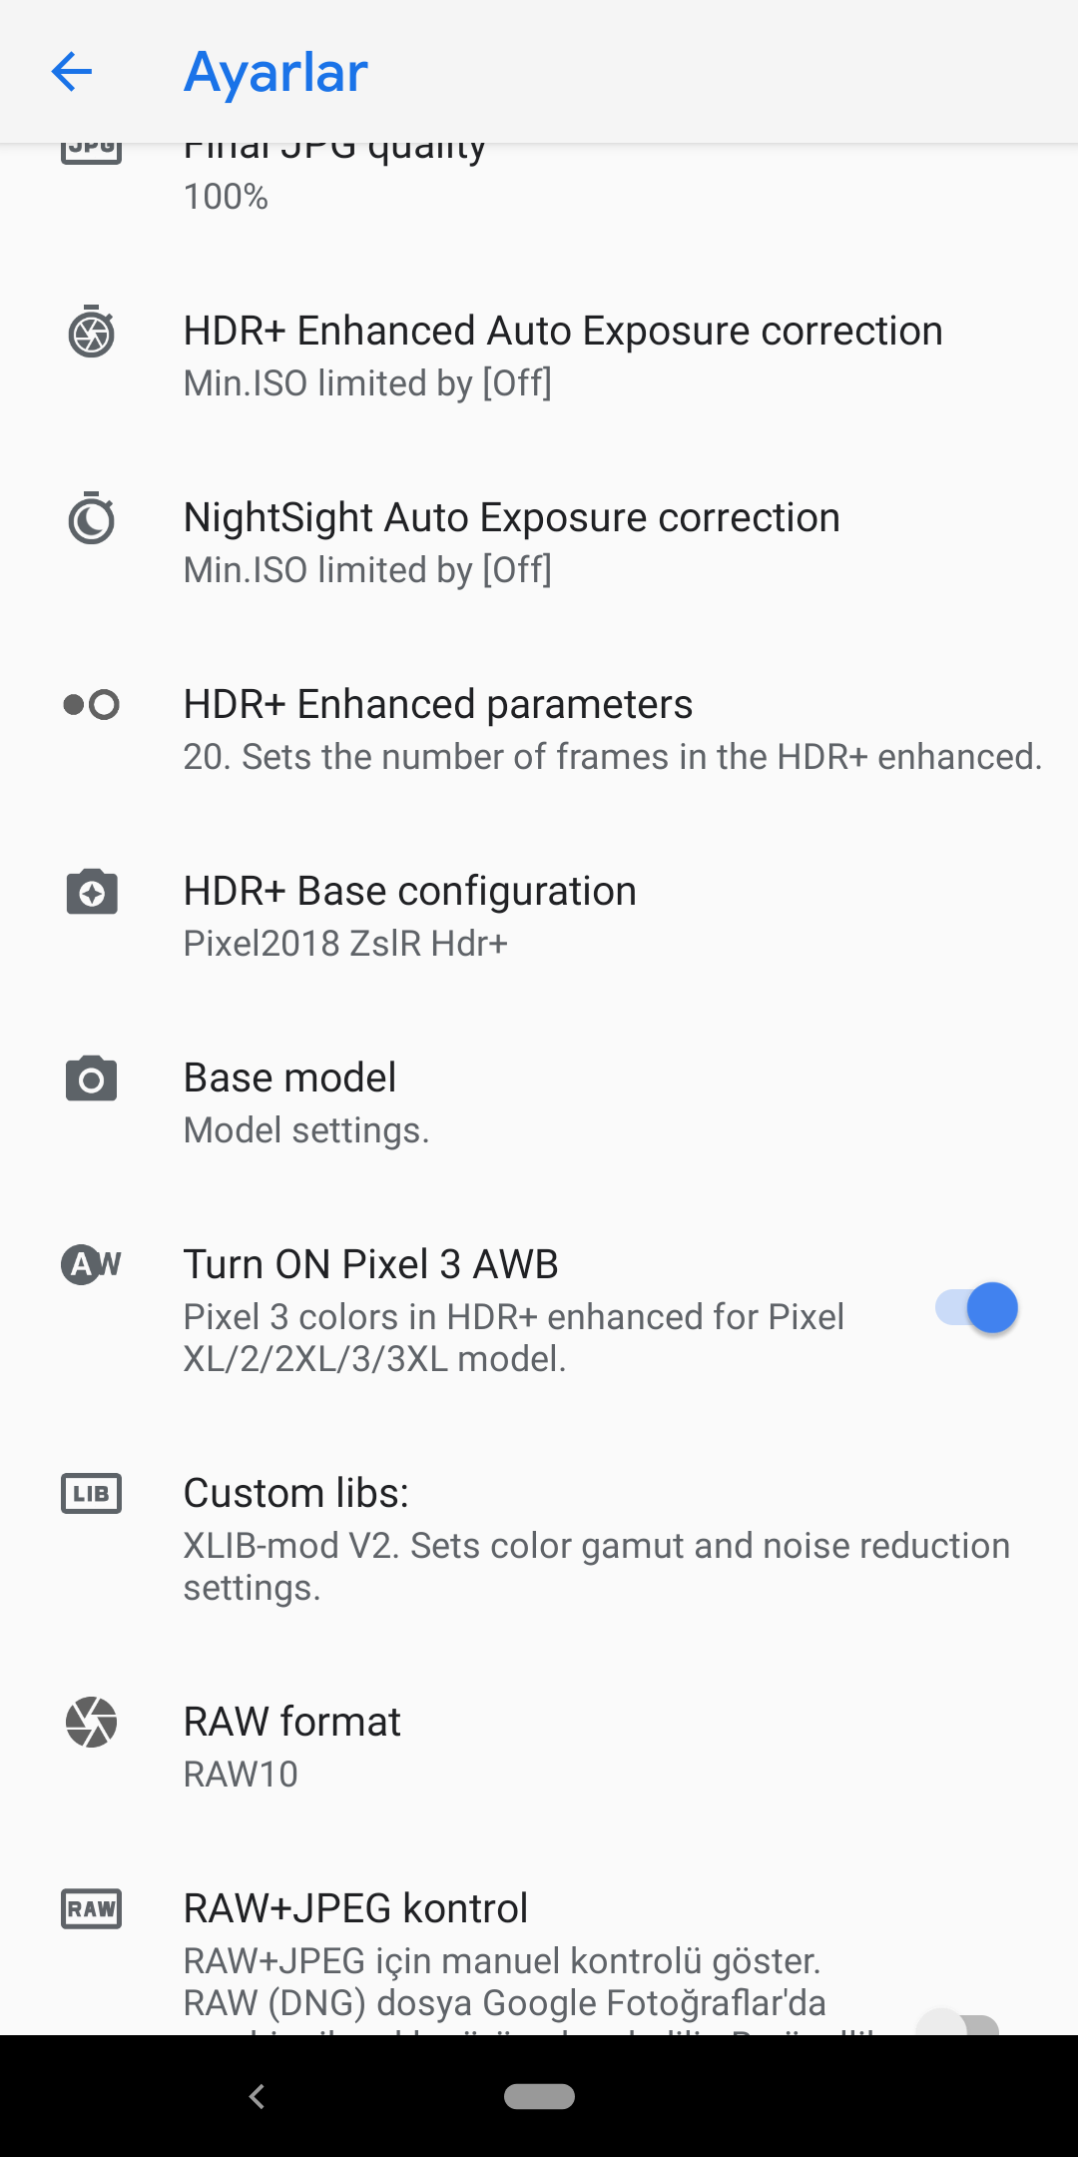
Task: Tap the shutter-timer icon for HDR+ Enhanced exposure
Action: [x=91, y=332]
